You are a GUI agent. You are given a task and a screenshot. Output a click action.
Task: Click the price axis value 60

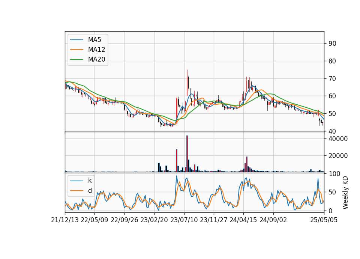tap(332, 96)
